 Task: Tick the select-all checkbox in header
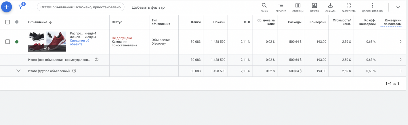point(8,22)
